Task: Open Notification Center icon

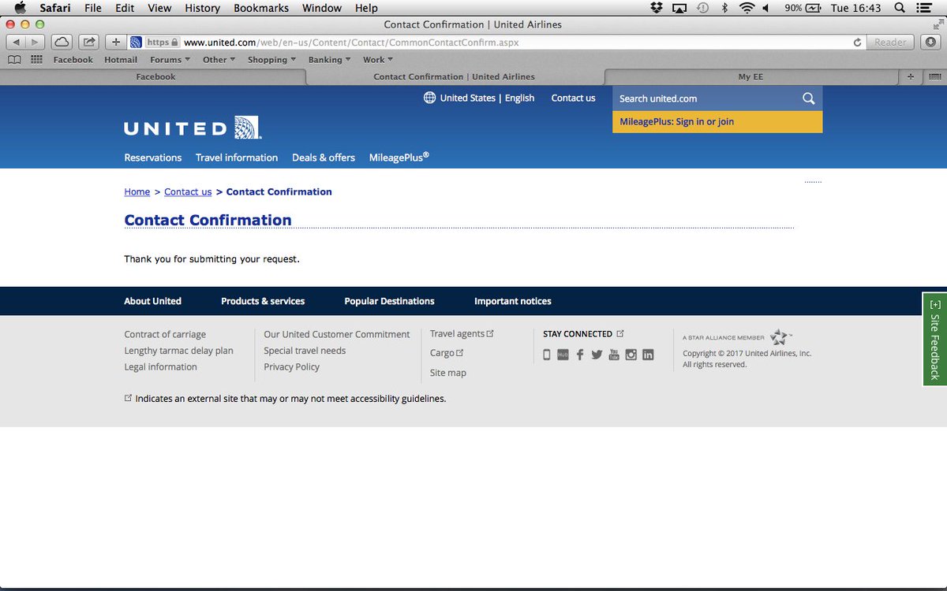Action: (924, 8)
